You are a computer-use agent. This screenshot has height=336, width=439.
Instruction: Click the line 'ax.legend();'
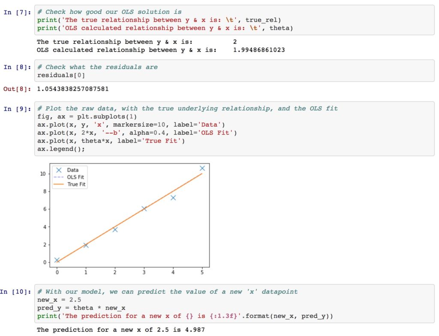click(61, 149)
